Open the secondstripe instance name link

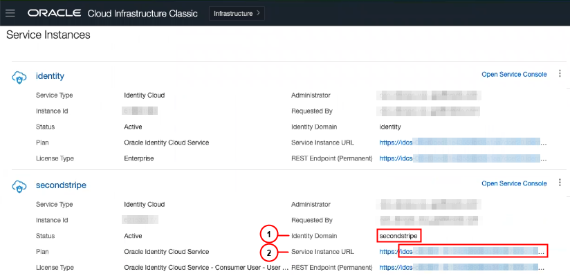(61, 185)
